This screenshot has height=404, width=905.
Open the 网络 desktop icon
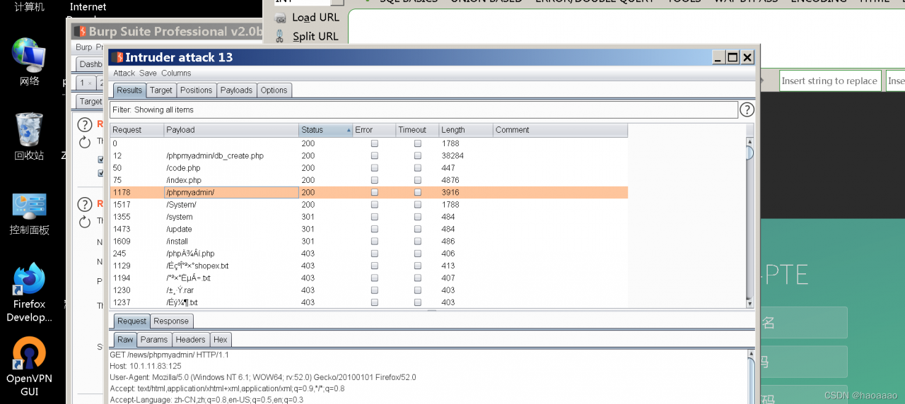[29, 62]
